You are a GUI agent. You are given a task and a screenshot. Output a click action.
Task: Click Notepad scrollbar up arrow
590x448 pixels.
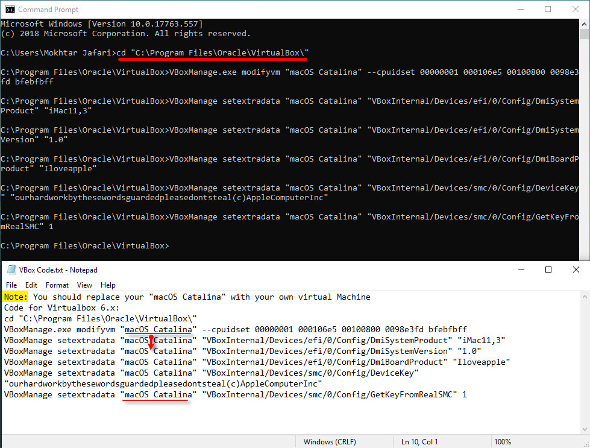tap(585, 297)
